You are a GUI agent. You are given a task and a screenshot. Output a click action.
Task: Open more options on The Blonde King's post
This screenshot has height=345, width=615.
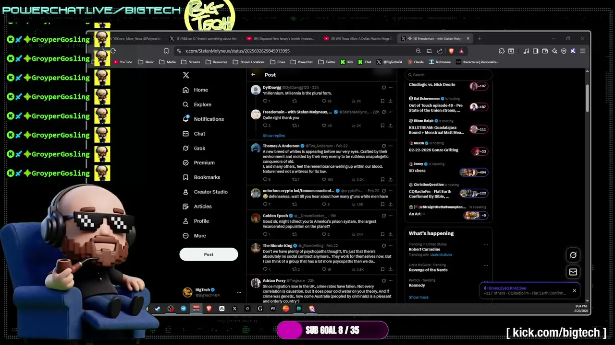391,246
